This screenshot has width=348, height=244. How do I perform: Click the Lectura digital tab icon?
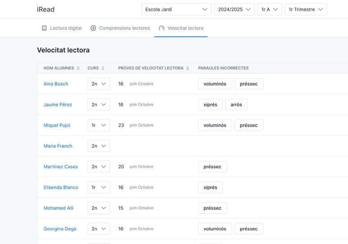click(44, 28)
